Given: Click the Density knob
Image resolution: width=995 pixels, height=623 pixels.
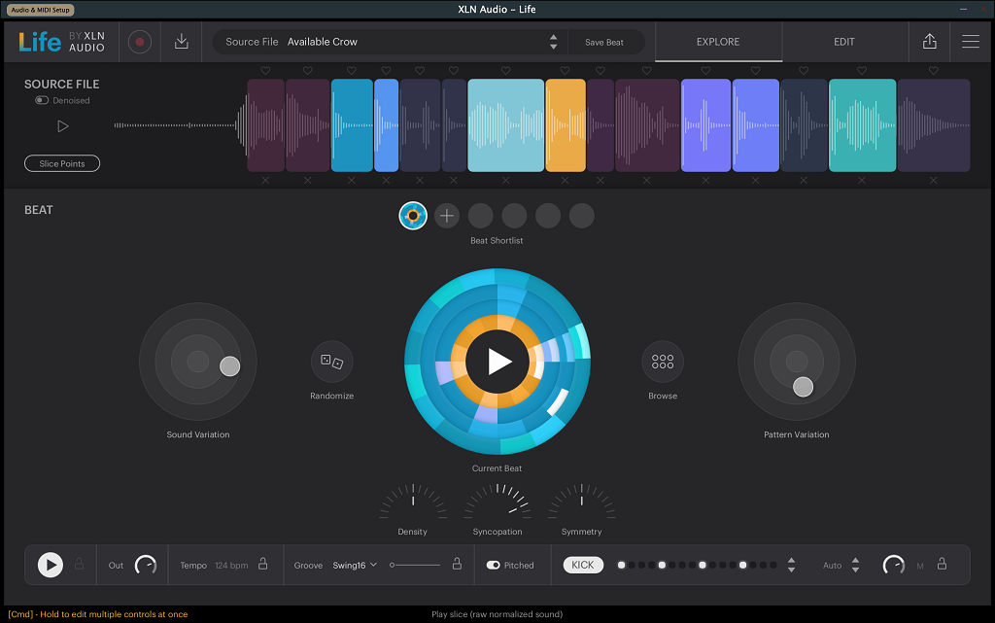Looking at the screenshot, I should click(x=413, y=502).
